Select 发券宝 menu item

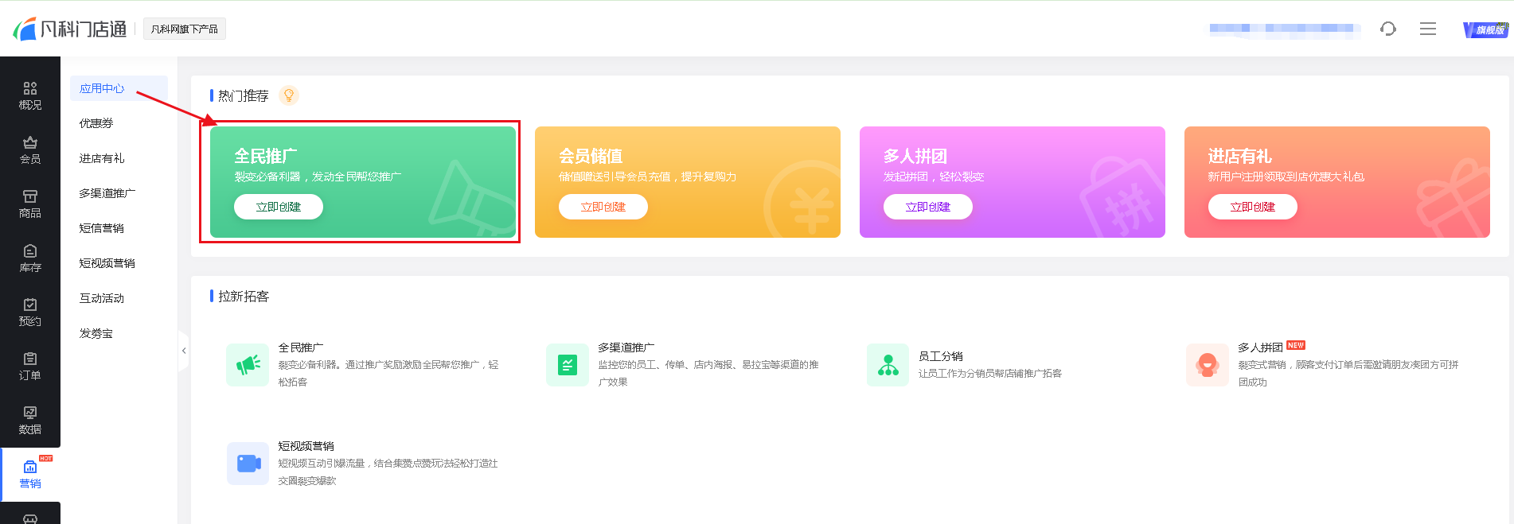(96, 333)
